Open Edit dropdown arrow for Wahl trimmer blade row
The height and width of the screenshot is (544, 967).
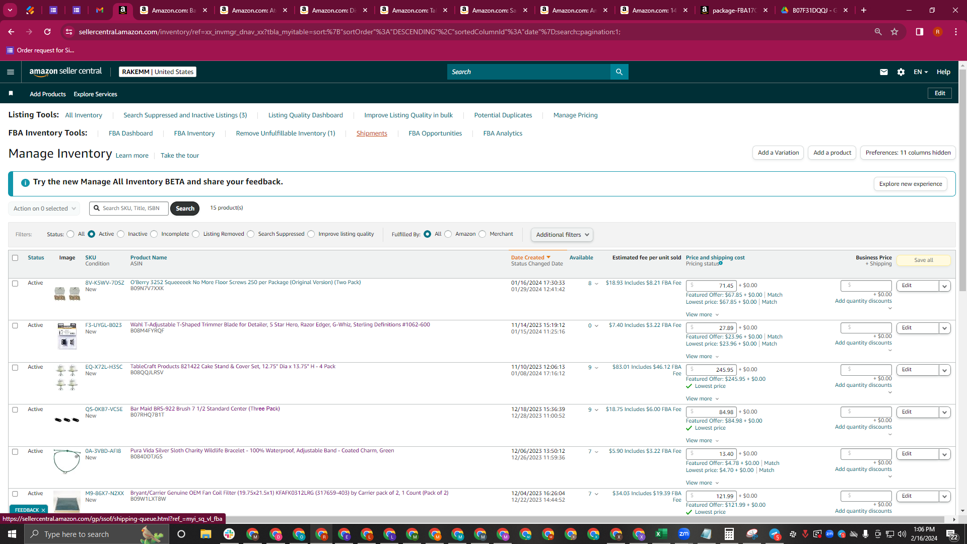click(945, 328)
